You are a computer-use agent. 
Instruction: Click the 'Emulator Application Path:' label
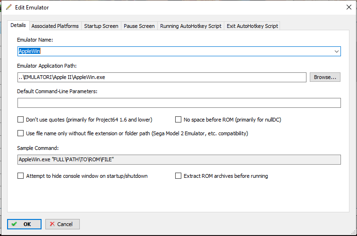(x=47, y=66)
